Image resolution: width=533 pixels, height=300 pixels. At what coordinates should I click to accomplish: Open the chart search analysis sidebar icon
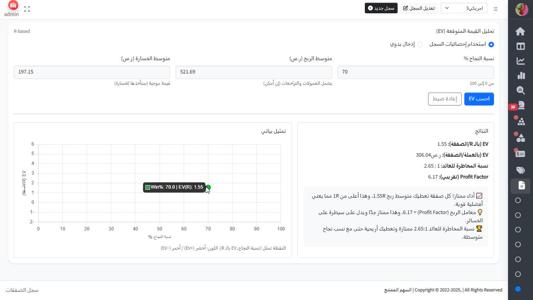coord(520,90)
